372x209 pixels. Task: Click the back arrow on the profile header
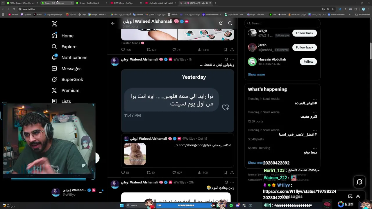[113, 23]
